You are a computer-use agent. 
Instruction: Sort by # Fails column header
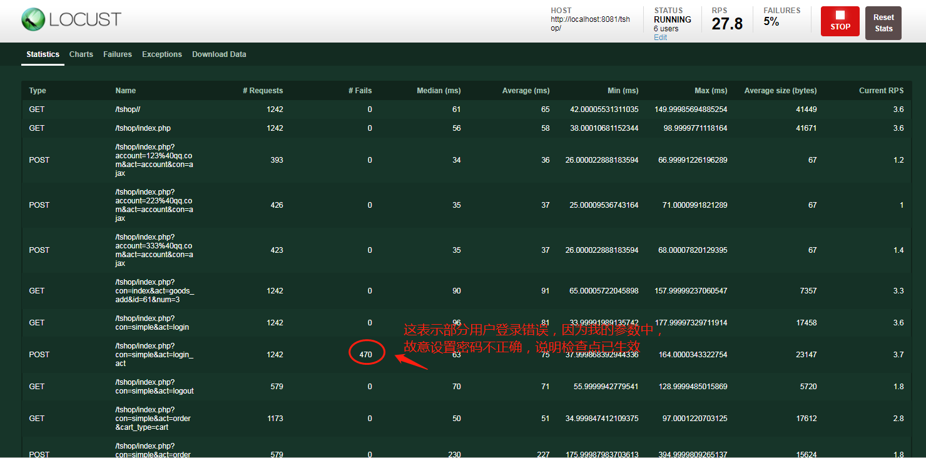click(x=360, y=91)
